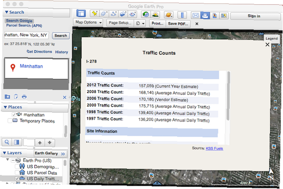Image resolution: width=283 pixels, height=189 pixels.
Task: Click the Places panel scrollbar
Action: click(x=66, y=131)
